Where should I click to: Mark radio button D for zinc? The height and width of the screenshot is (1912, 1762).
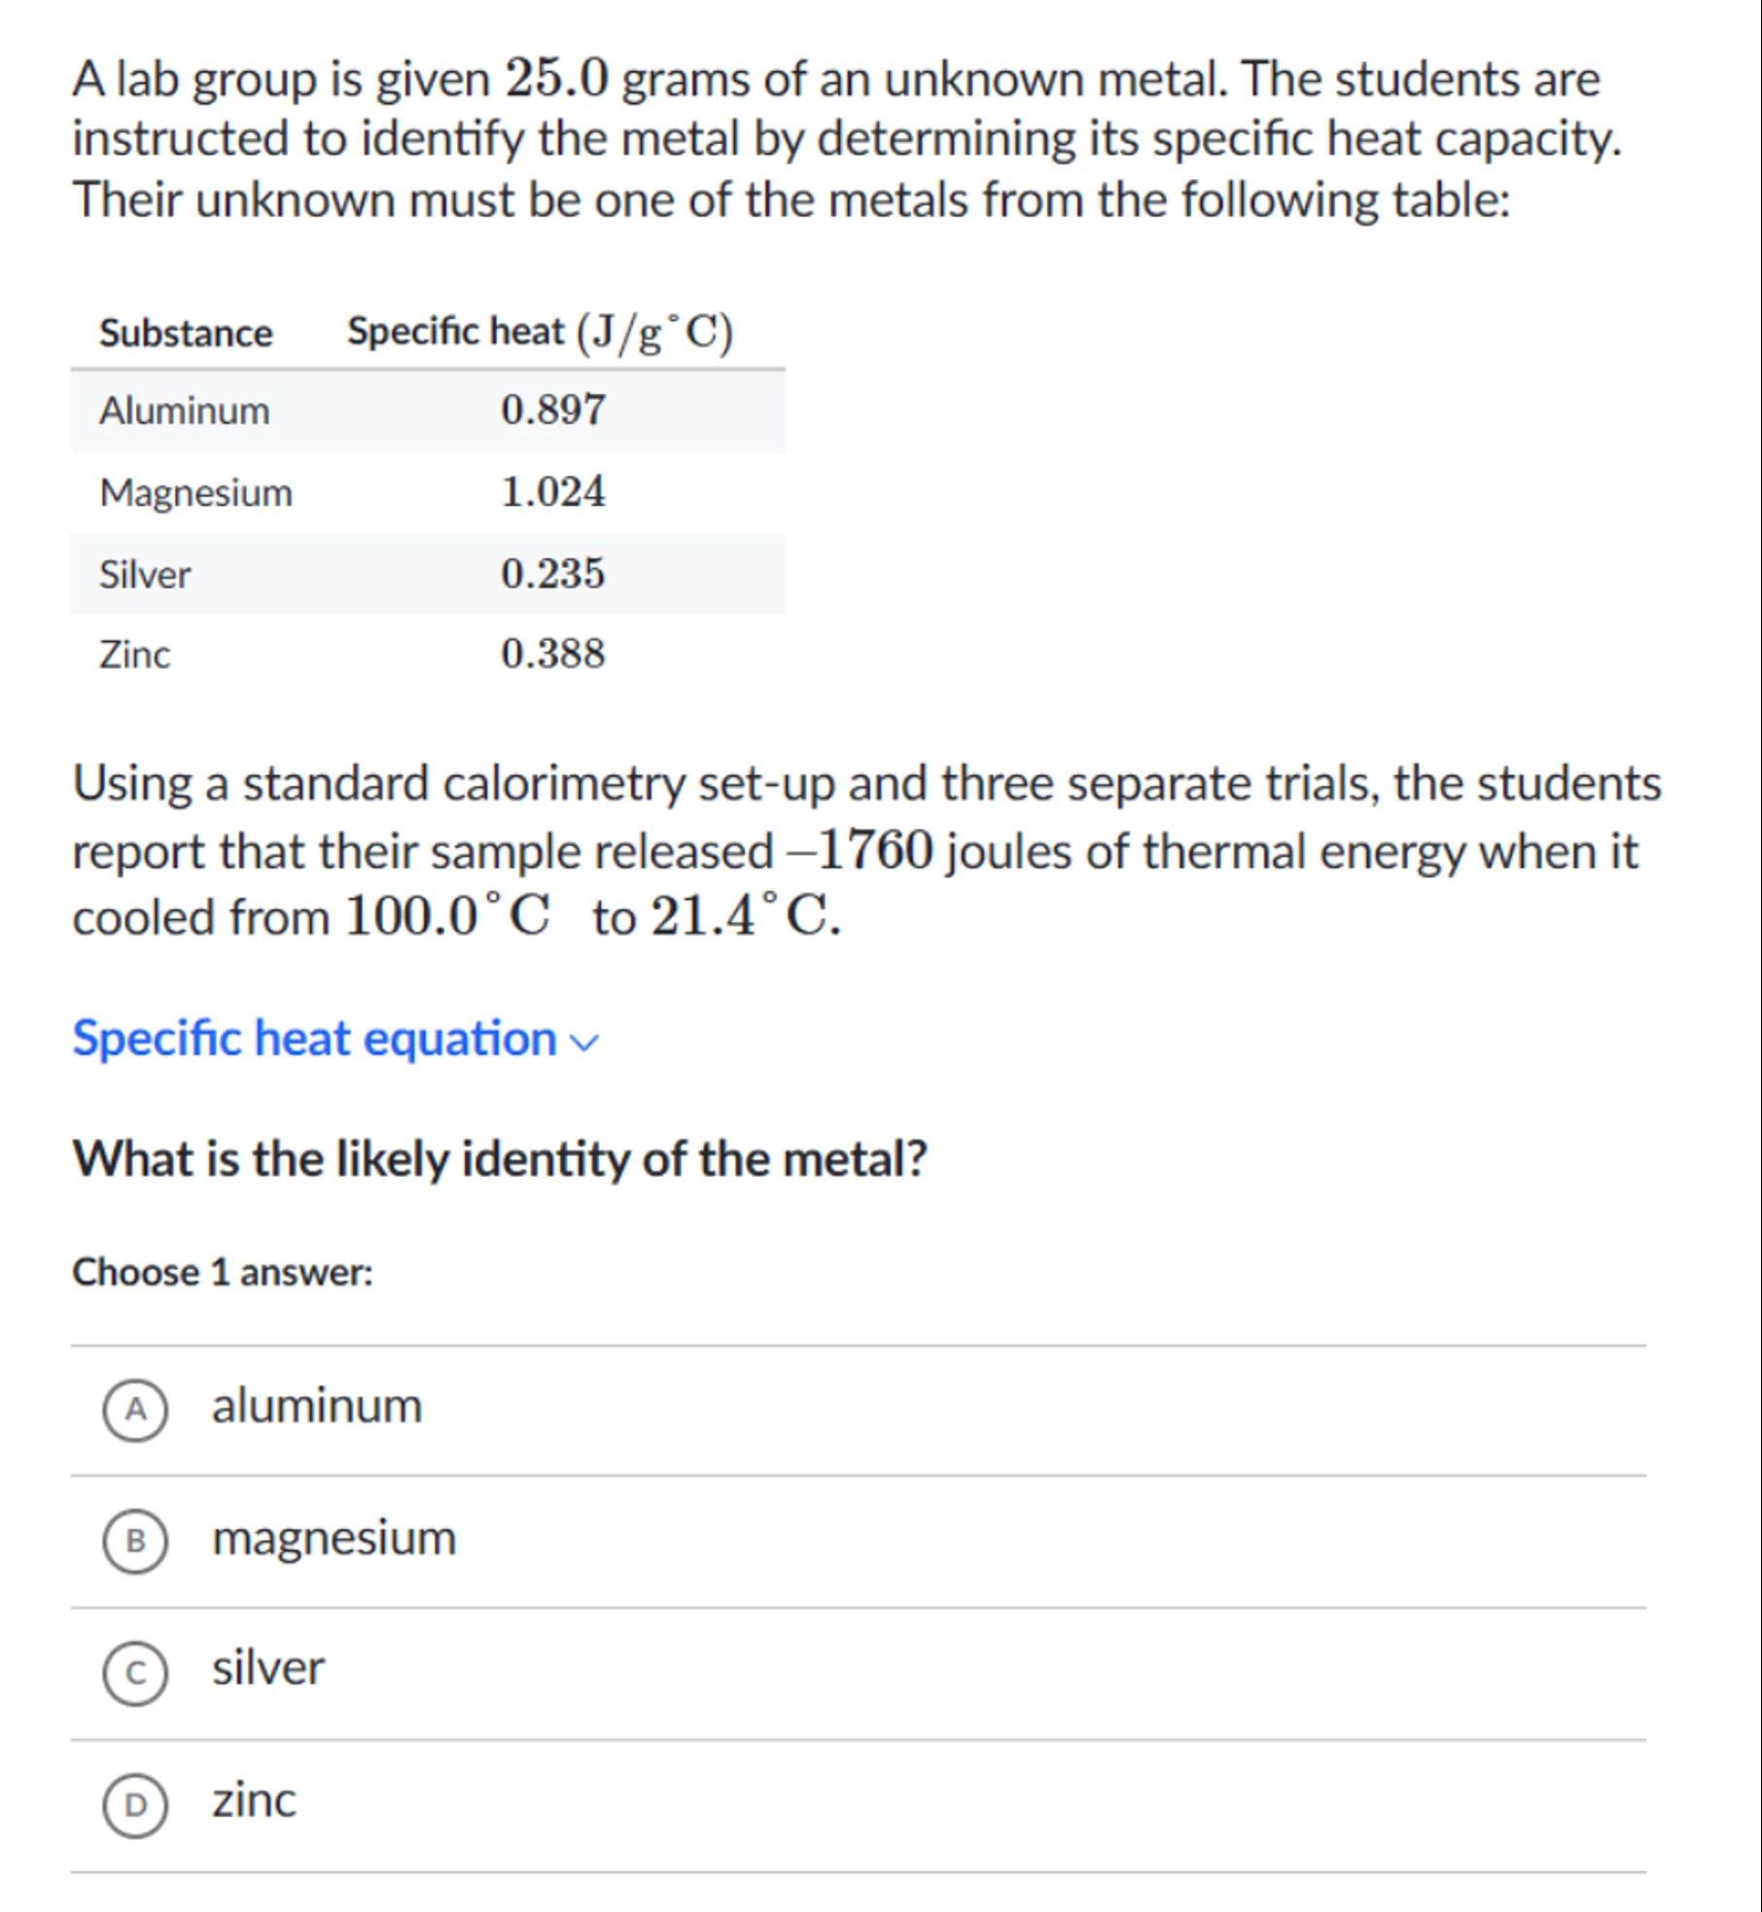pos(135,1804)
